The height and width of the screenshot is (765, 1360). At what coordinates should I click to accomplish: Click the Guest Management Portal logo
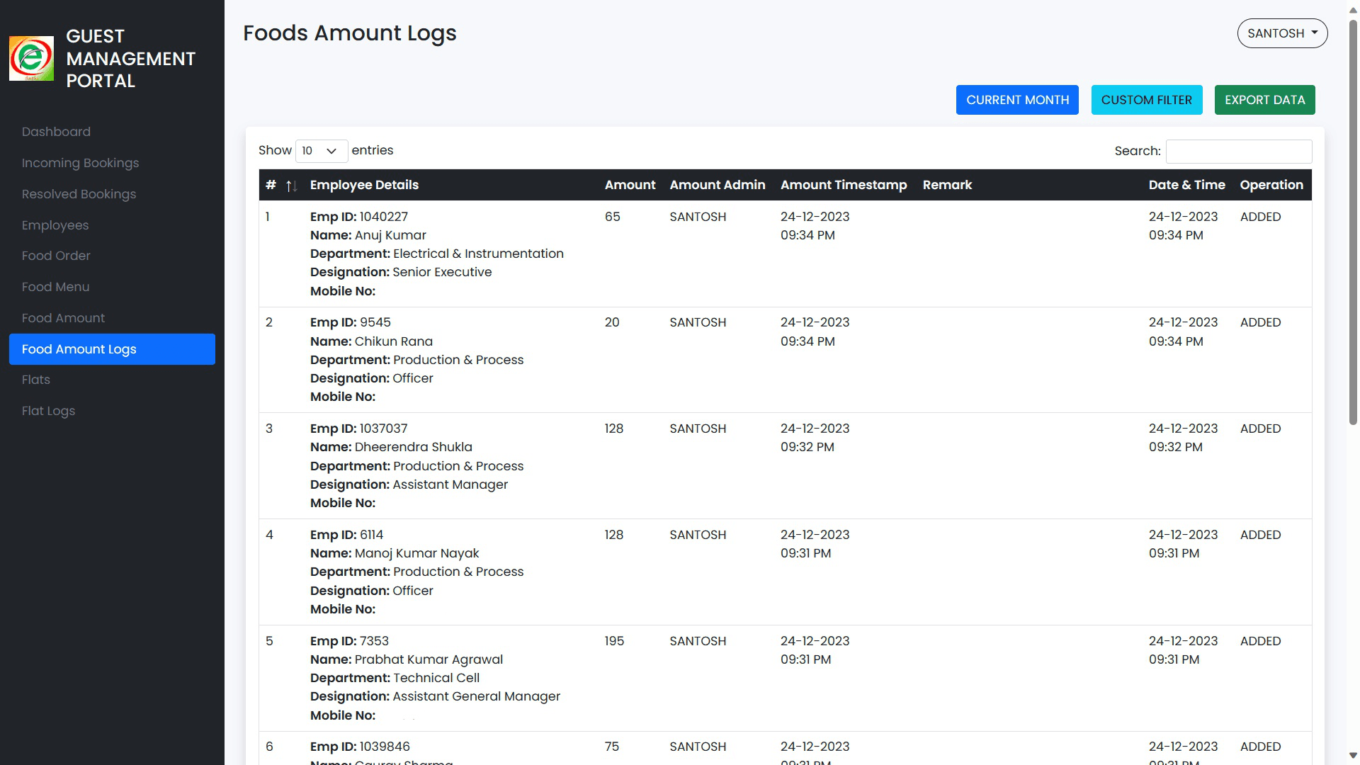pos(31,58)
